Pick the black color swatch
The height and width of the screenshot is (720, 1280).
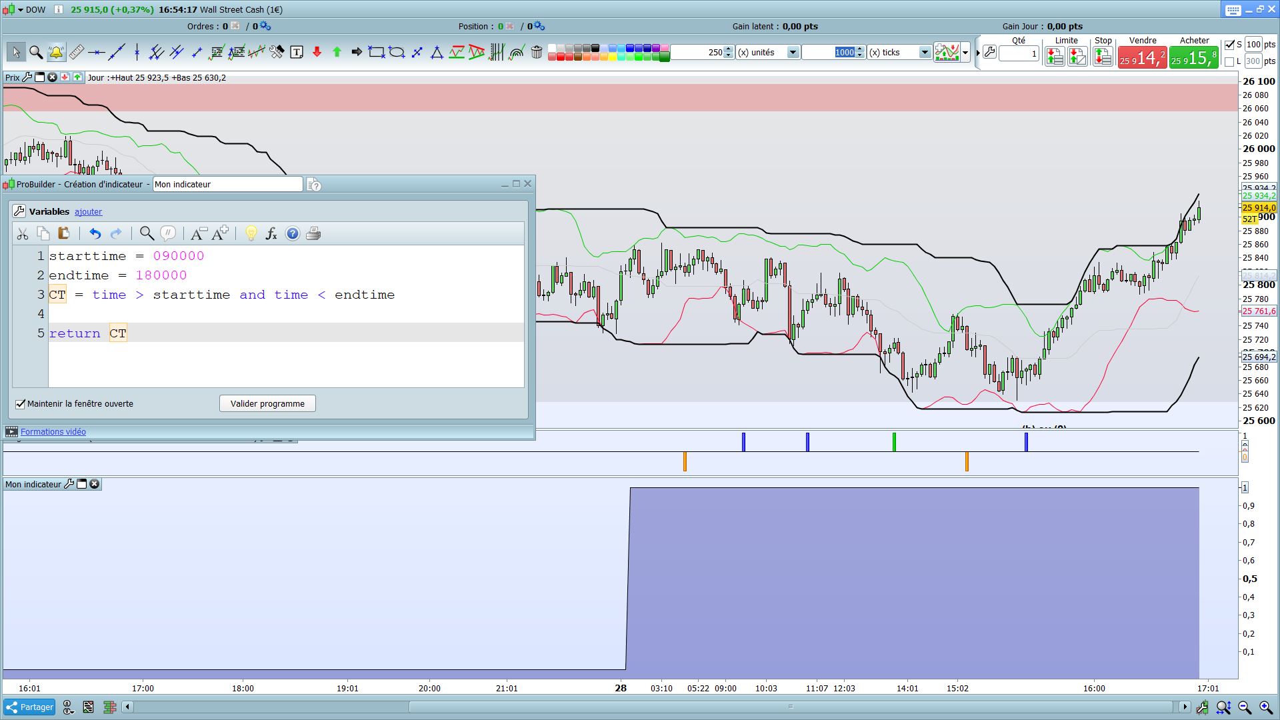pos(595,48)
